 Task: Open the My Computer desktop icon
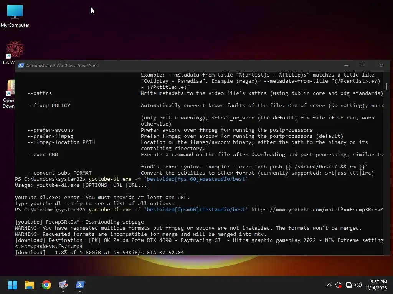pos(15,16)
